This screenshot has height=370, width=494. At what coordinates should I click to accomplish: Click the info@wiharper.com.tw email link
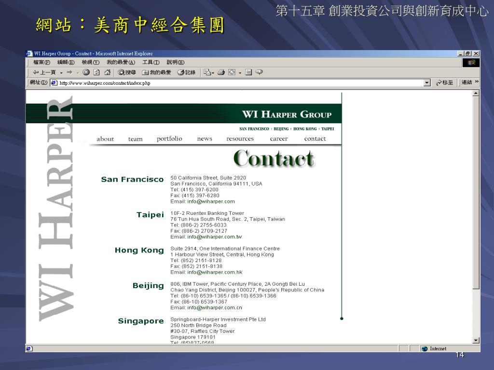pyautogui.click(x=214, y=237)
